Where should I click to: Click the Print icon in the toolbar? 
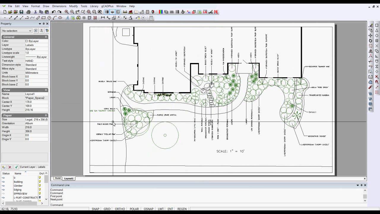coord(28,12)
